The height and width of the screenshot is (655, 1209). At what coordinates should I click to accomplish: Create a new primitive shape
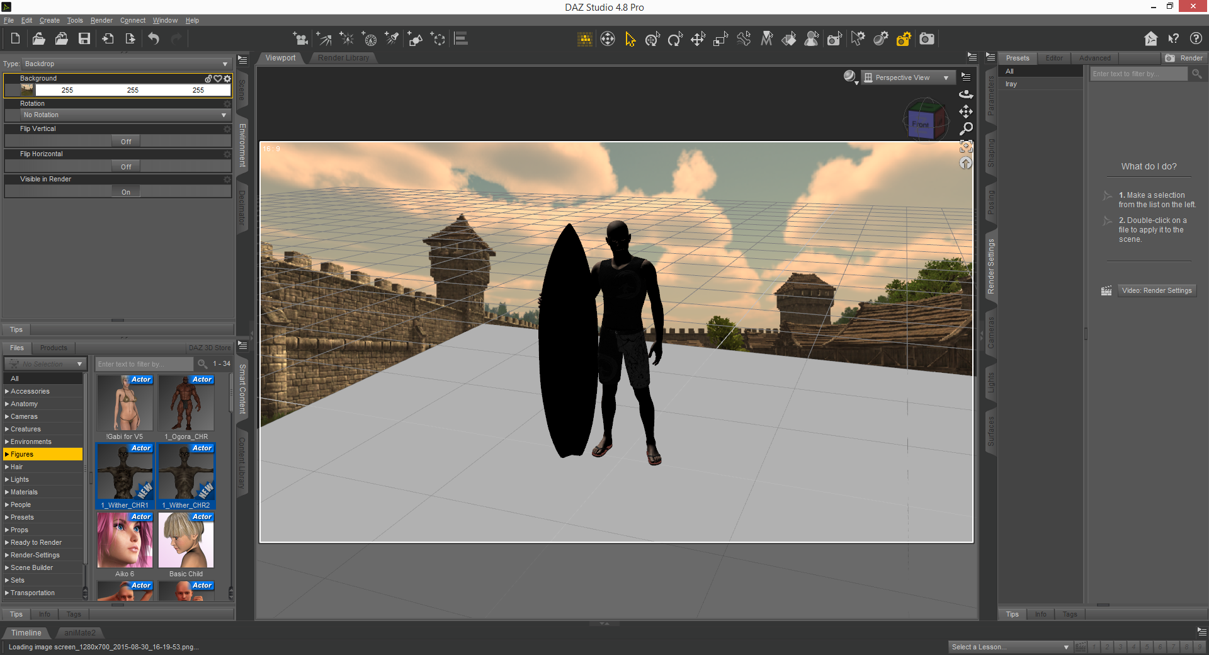click(x=415, y=39)
